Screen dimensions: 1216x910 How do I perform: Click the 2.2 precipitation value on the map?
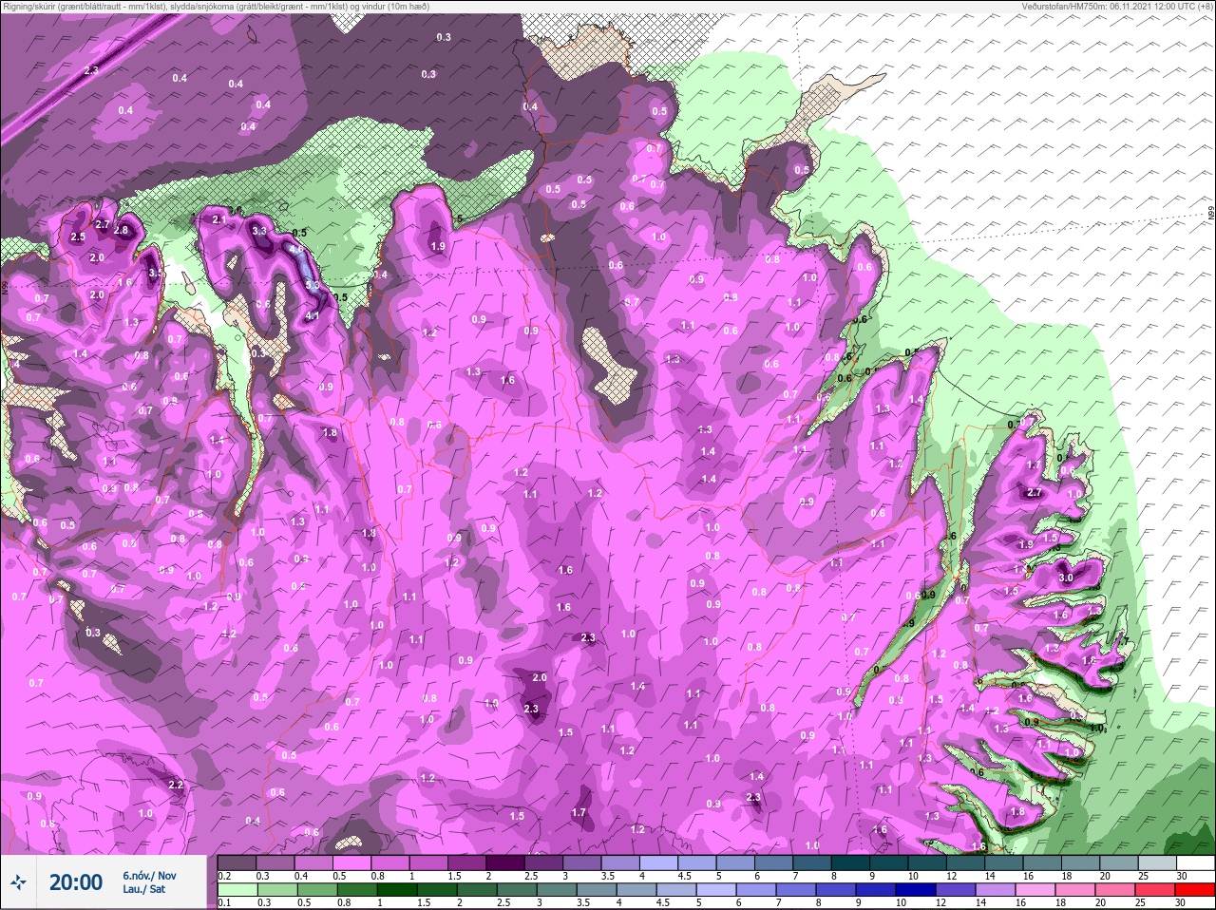176,785
